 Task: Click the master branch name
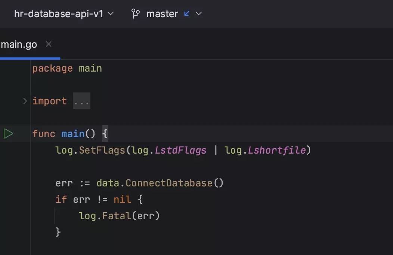(162, 14)
